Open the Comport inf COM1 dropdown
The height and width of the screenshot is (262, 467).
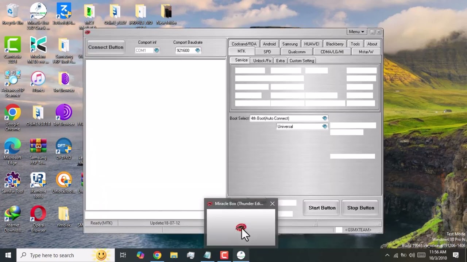click(x=157, y=51)
